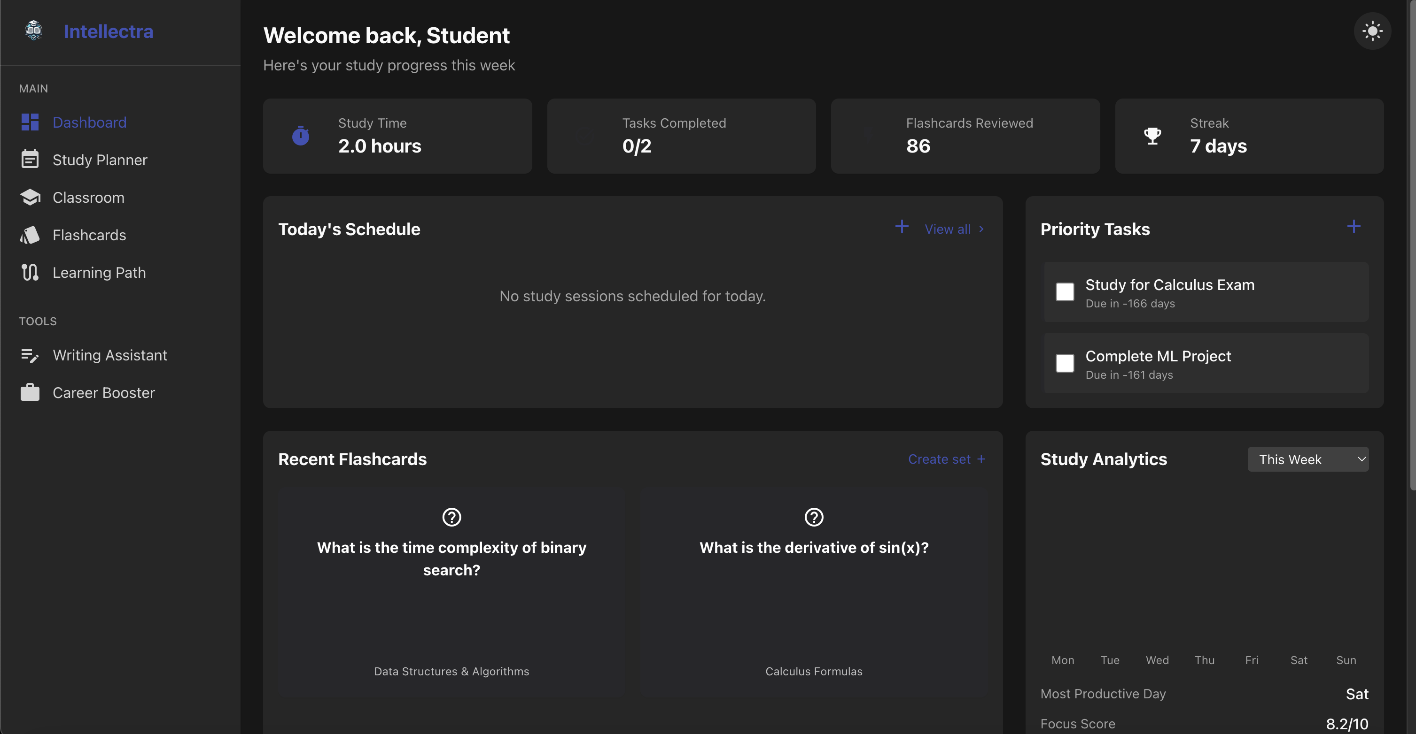Go to Flashcards in the sidebar

click(x=89, y=235)
